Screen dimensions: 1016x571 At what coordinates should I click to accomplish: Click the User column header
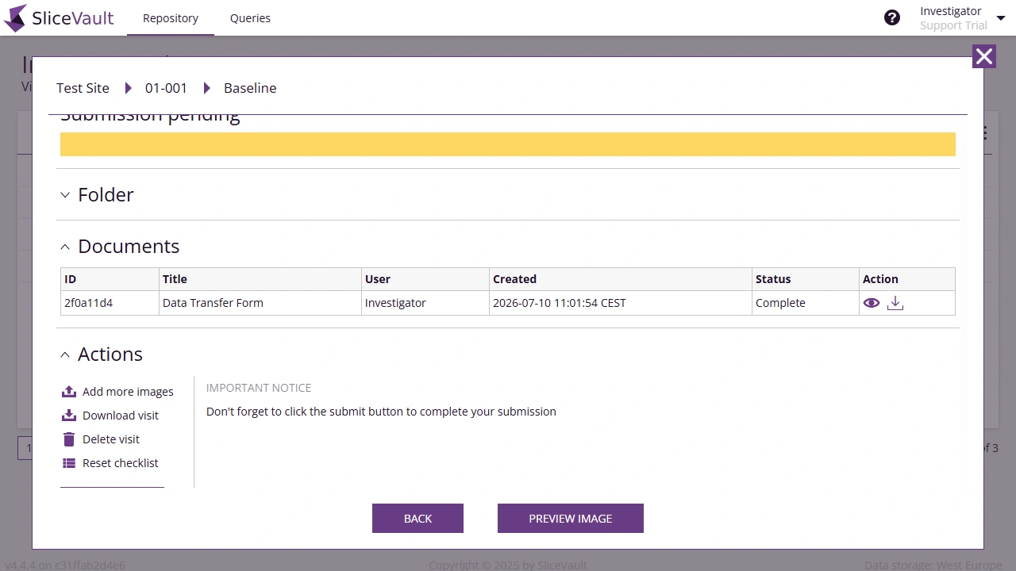tap(425, 279)
